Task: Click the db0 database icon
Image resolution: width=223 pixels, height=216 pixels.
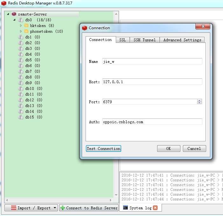Action: click(21, 20)
